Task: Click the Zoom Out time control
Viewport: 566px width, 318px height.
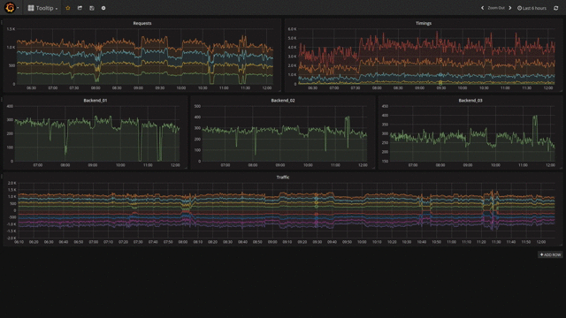Action: point(496,8)
